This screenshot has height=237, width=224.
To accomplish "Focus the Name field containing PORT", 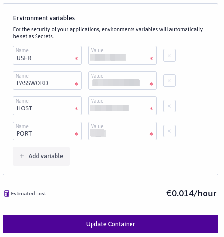I will click(47, 131).
